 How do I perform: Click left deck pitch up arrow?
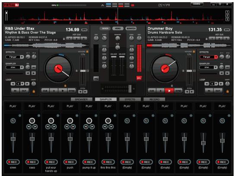point(85,92)
